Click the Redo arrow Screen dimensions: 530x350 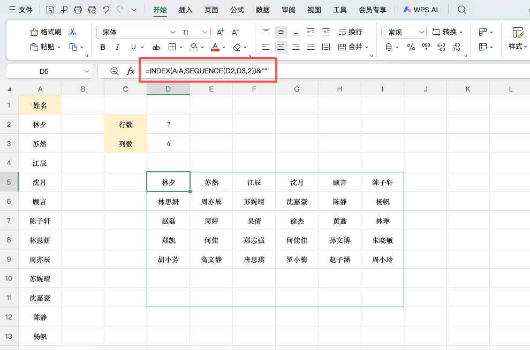120,10
